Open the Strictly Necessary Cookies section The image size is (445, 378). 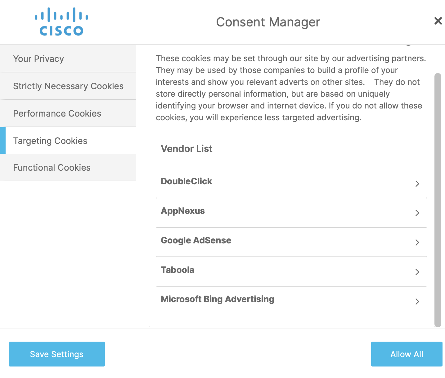coord(68,86)
